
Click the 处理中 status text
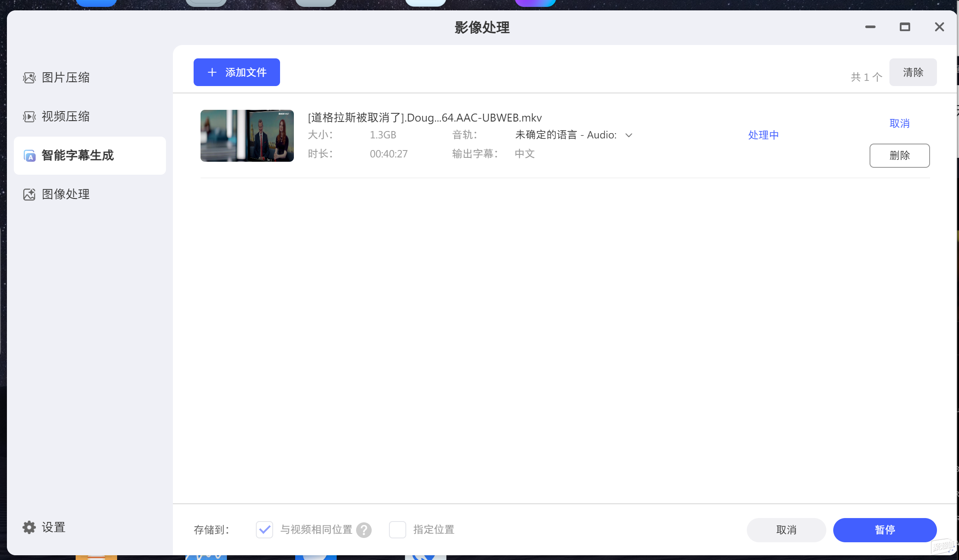pos(764,135)
